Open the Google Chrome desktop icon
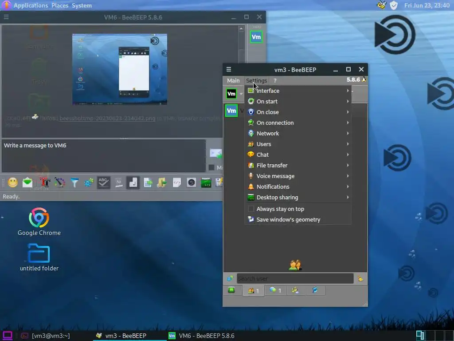 pyautogui.click(x=39, y=222)
